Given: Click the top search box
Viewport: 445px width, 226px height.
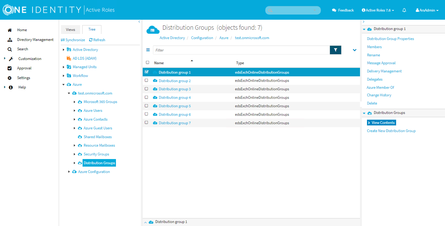Looking at the screenshot, I should point(293,10).
